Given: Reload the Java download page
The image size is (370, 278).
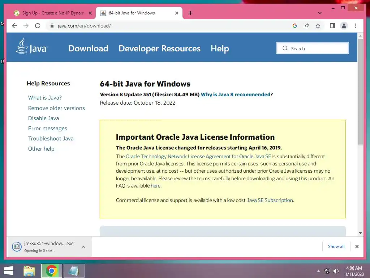Looking at the screenshot, I should click(x=38, y=26).
